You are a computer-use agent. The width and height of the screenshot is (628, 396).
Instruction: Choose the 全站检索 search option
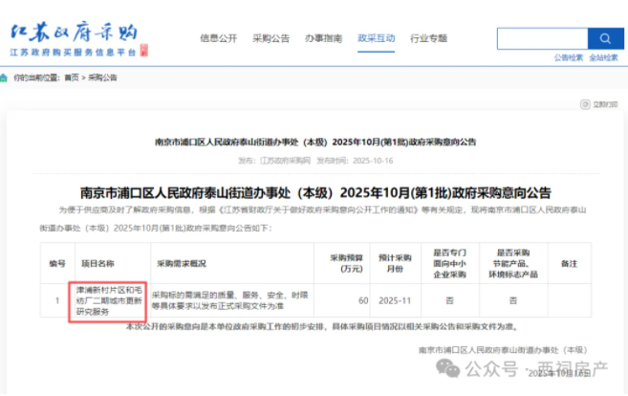pos(603,57)
